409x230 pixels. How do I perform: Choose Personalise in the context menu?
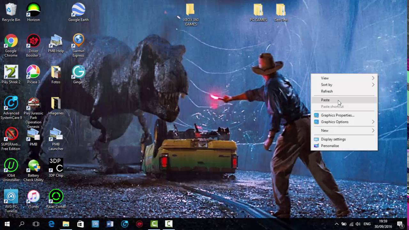(344, 146)
